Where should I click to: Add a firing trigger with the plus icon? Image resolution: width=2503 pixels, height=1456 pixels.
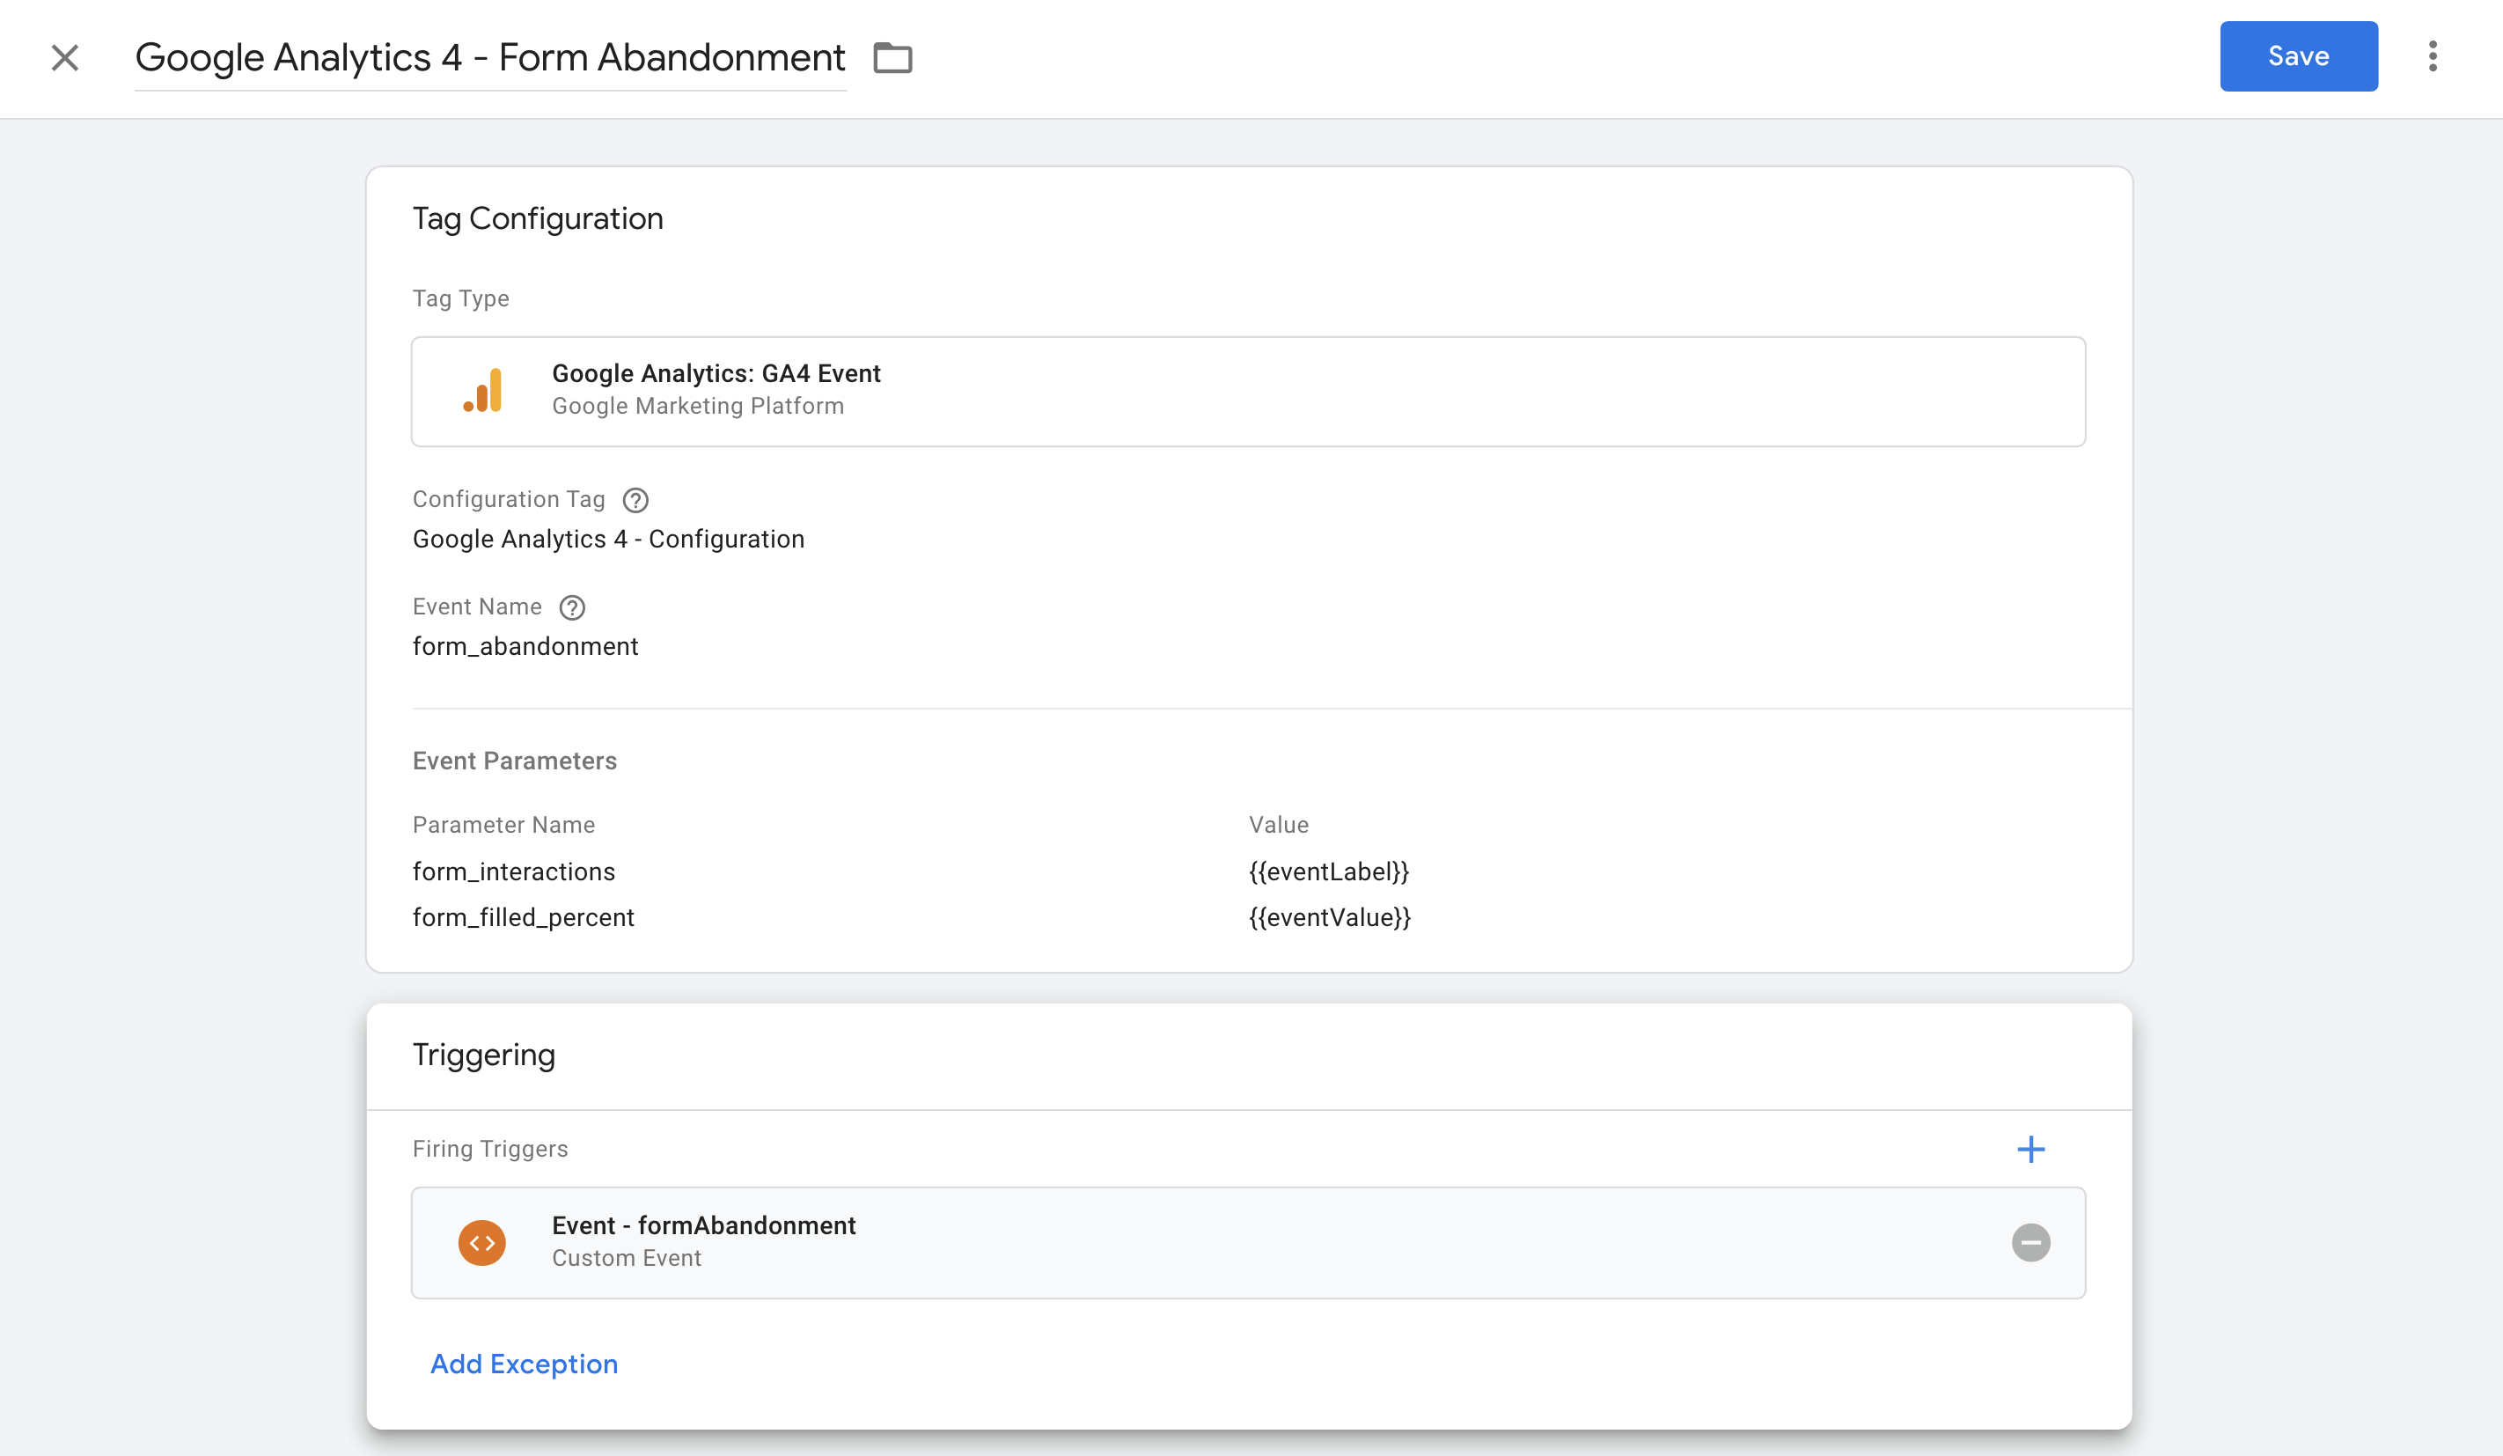(x=2031, y=1149)
